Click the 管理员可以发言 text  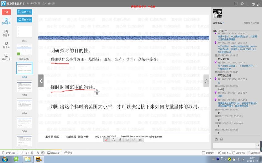coord(251,23)
